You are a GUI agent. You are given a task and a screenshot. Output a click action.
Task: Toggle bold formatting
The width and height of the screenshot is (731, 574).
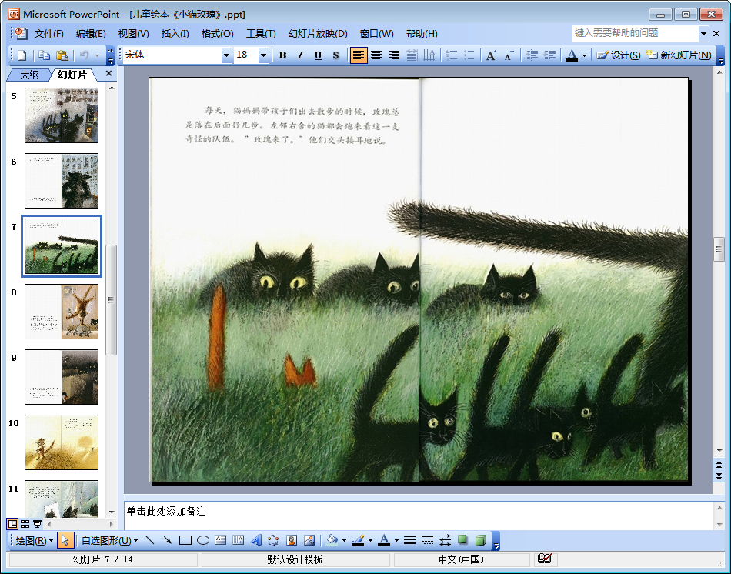[282, 55]
